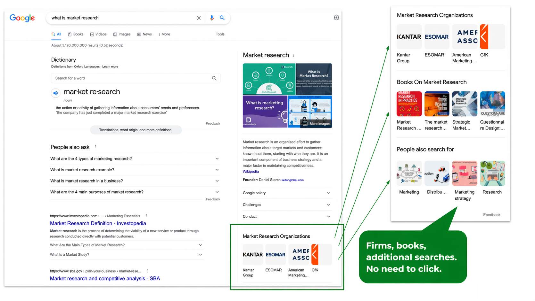
Task: Expand 'What Is a Market Study?'
Action: coord(127,255)
